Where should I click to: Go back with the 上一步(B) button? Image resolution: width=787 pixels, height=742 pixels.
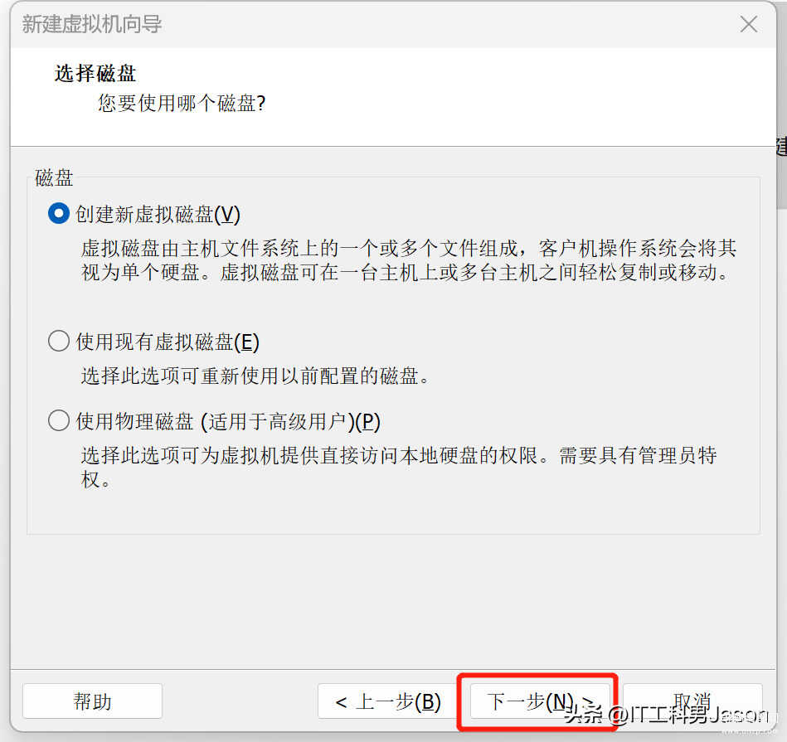(x=387, y=701)
